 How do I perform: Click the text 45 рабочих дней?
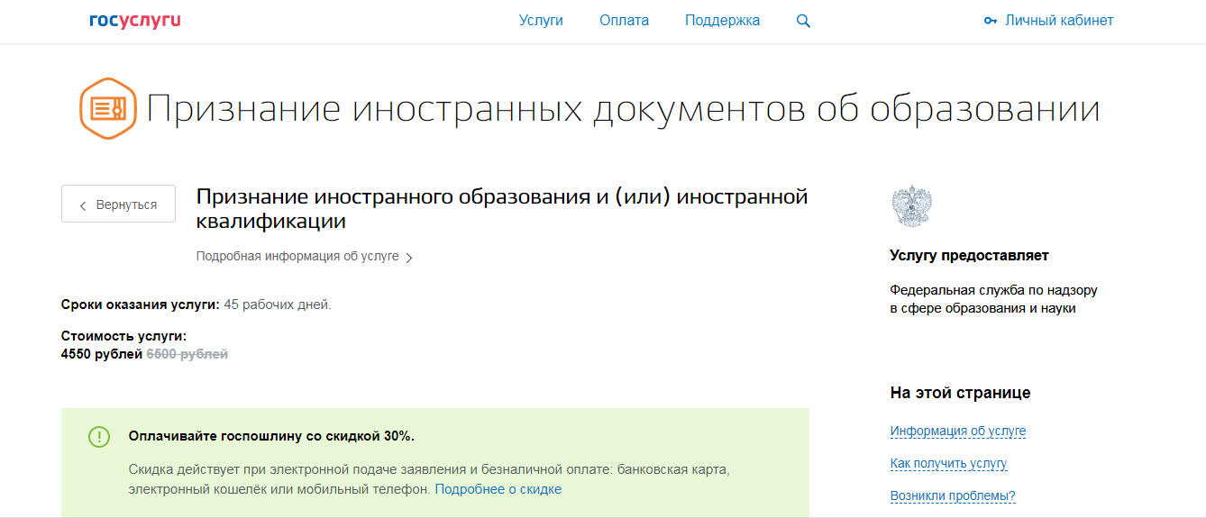click(278, 304)
